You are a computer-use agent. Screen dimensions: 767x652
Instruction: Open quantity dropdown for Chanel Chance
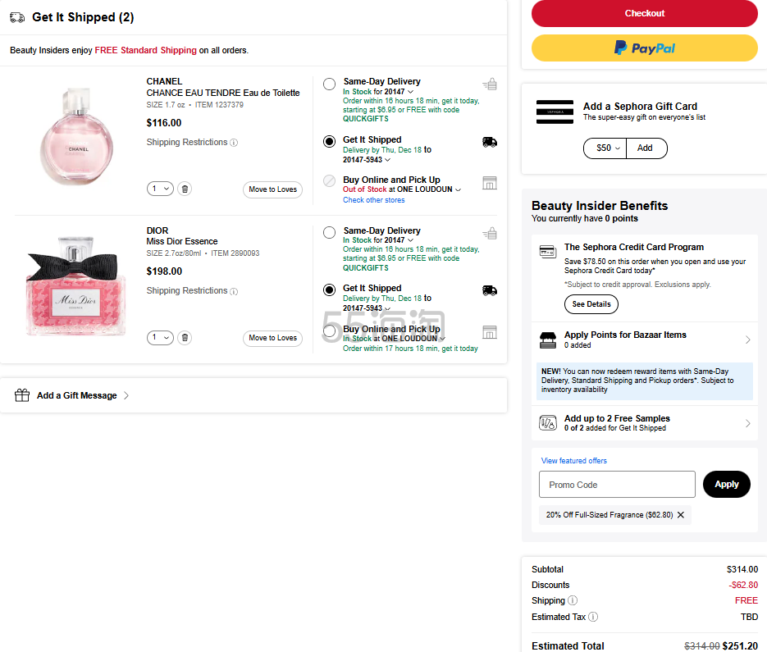click(161, 189)
